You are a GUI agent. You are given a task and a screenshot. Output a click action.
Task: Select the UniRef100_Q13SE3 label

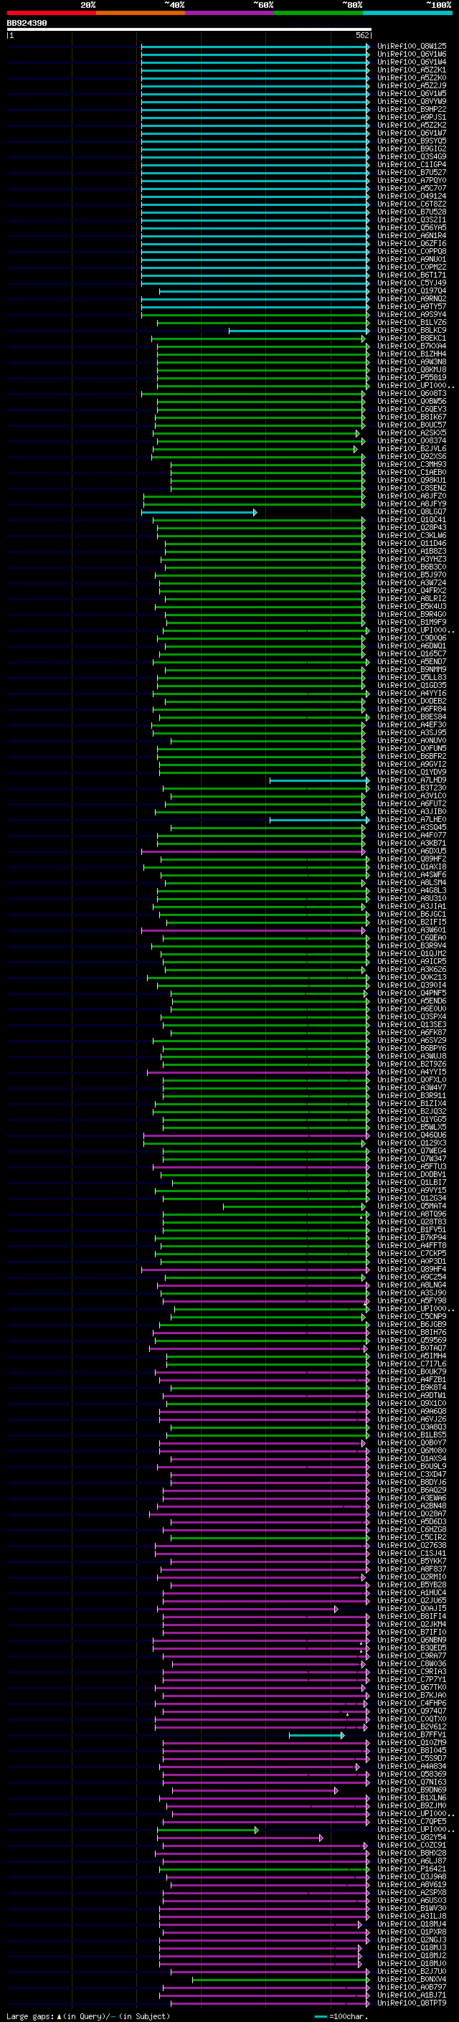click(x=412, y=1025)
